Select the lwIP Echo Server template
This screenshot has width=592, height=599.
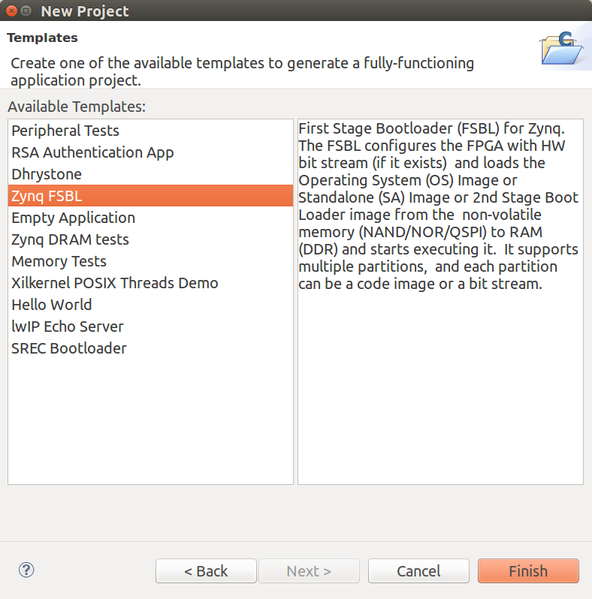pyautogui.click(x=68, y=327)
